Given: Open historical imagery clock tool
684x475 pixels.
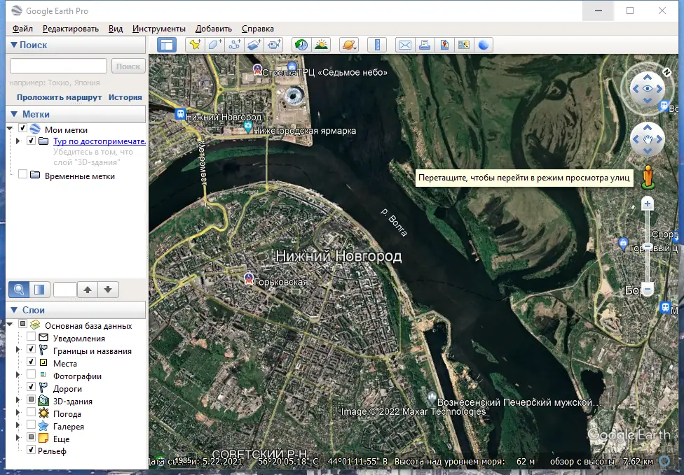Looking at the screenshot, I should tap(301, 45).
